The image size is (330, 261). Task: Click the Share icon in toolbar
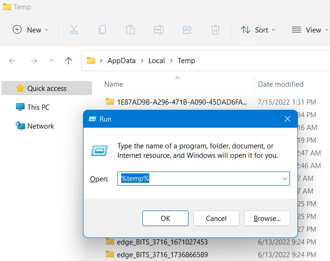click(187, 30)
